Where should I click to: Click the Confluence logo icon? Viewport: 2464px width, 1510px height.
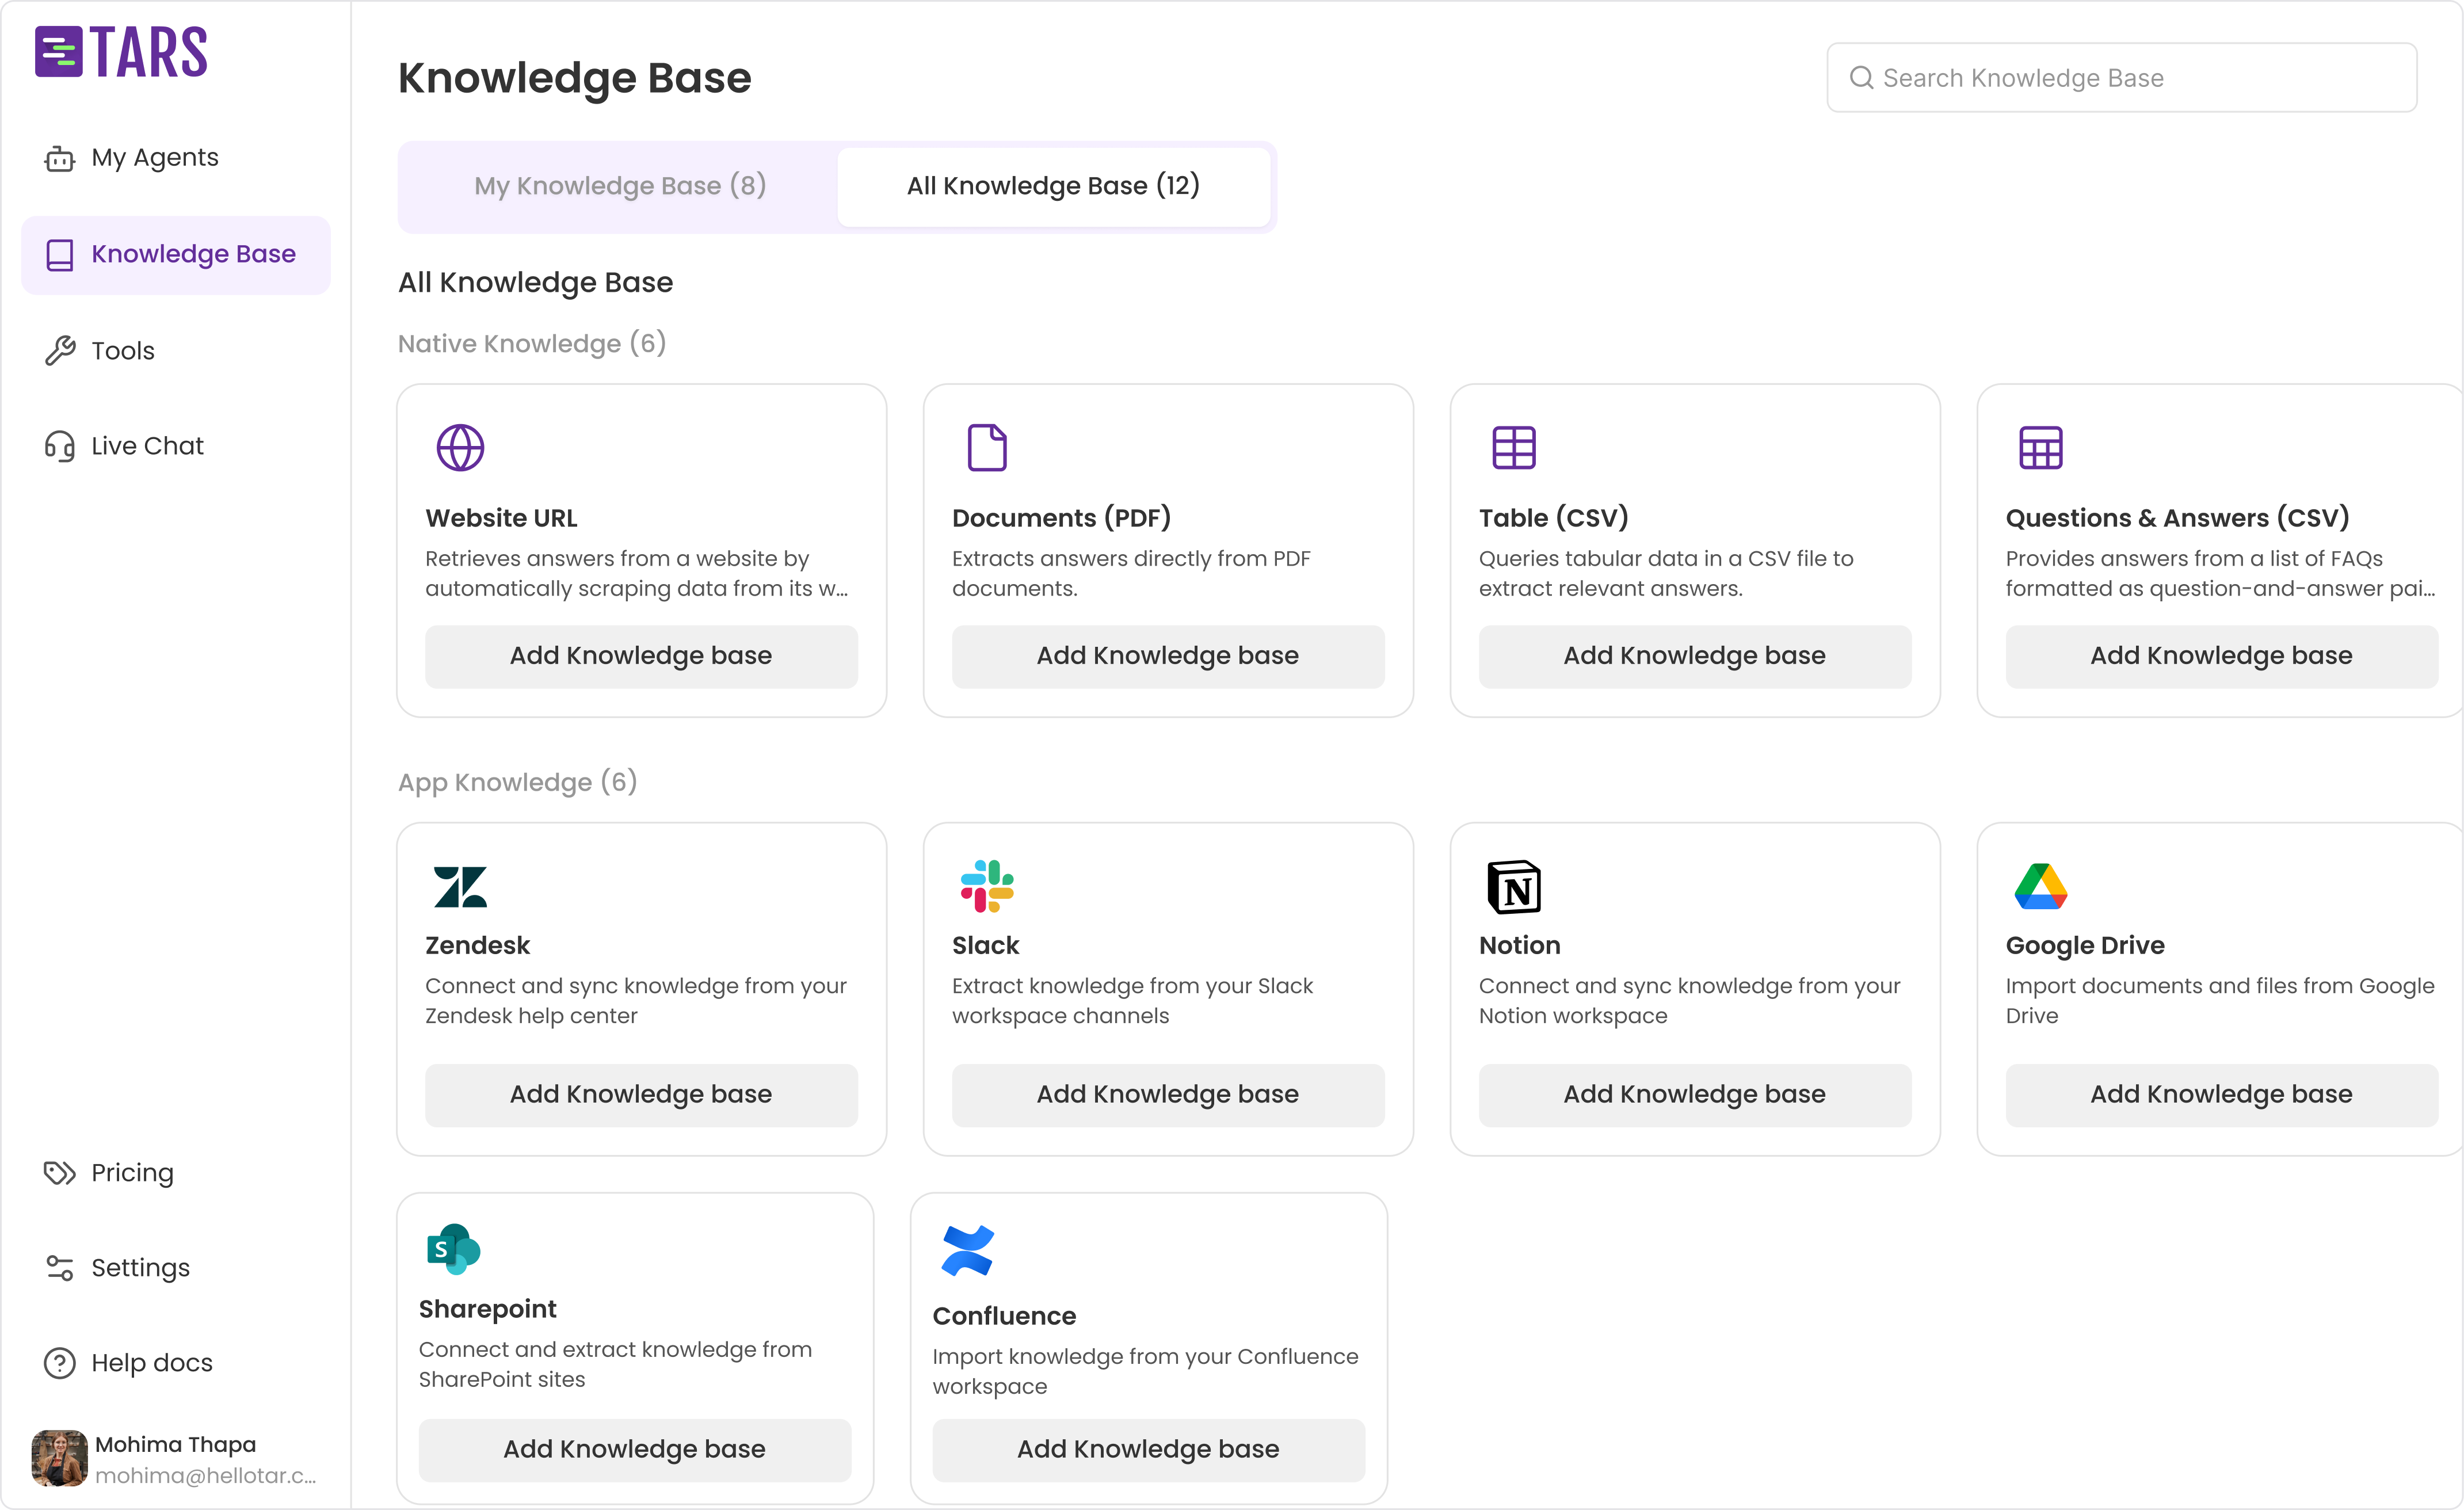967,1250
